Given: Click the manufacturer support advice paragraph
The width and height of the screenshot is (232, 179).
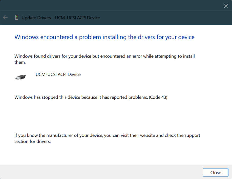Looking at the screenshot, I should pos(107,138).
